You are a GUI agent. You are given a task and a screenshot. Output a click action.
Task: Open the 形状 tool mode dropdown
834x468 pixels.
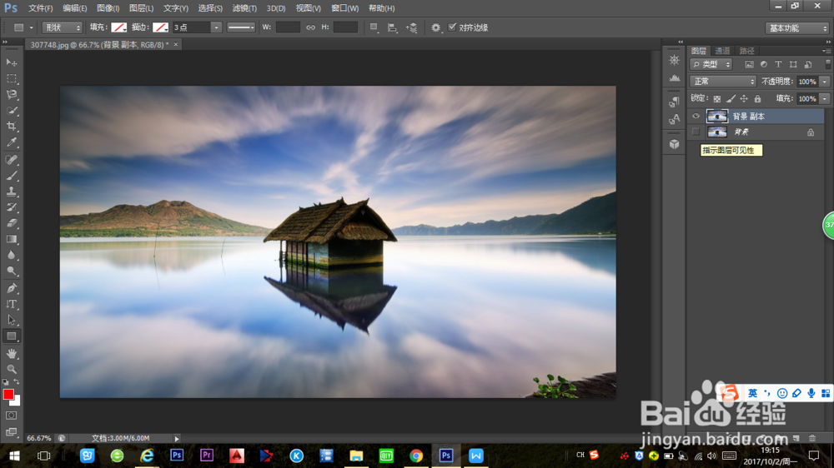click(x=63, y=27)
